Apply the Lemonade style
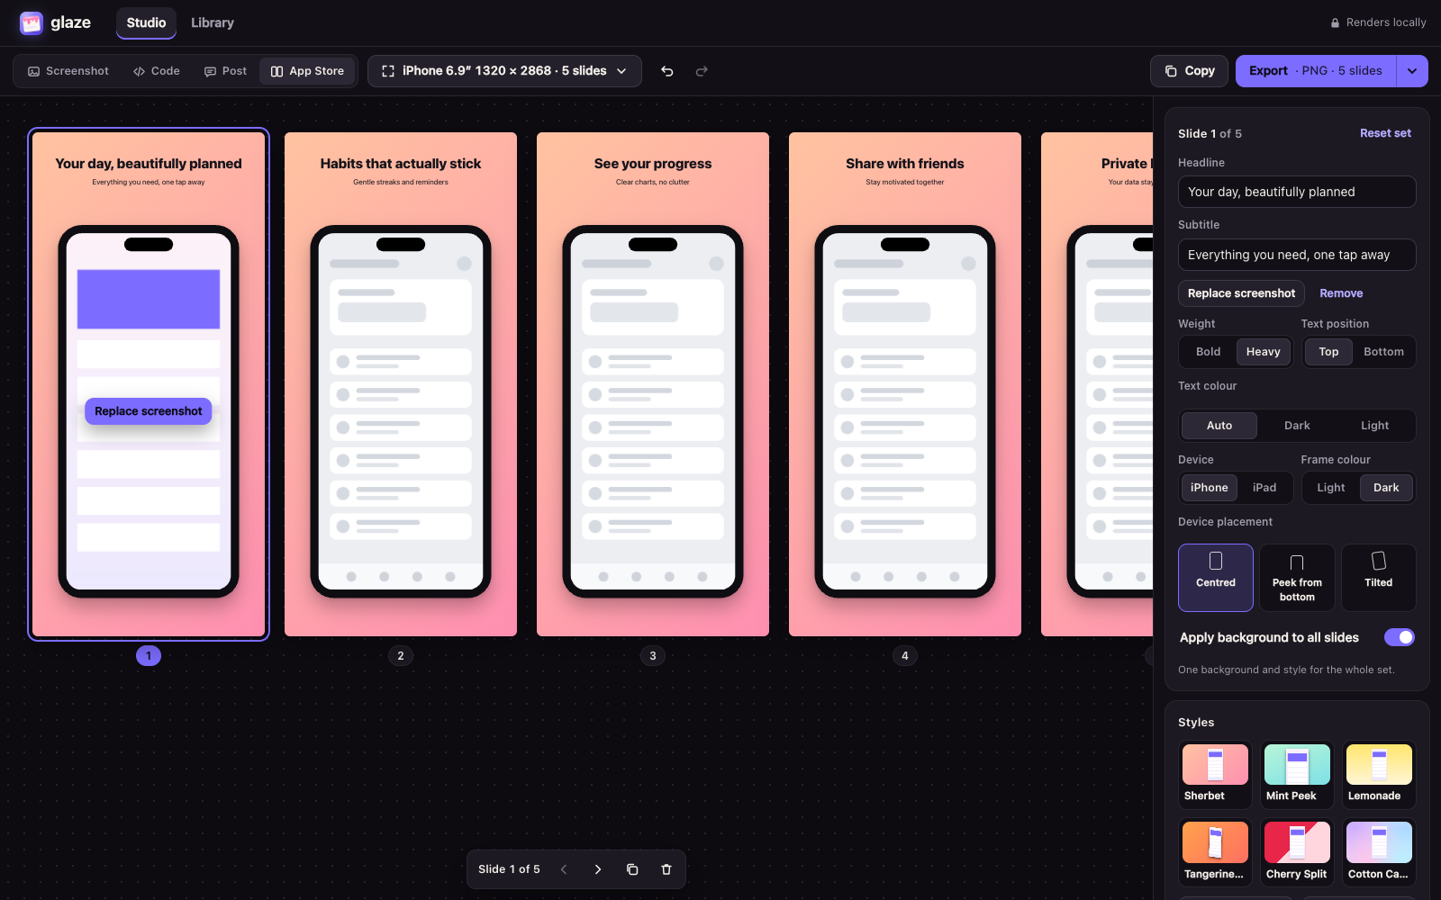The height and width of the screenshot is (900, 1441). tap(1379, 775)
